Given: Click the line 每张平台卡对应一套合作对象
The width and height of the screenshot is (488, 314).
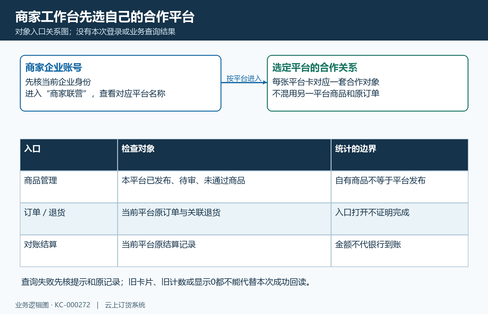Looking at the screenshot, I should pos(326,82).
